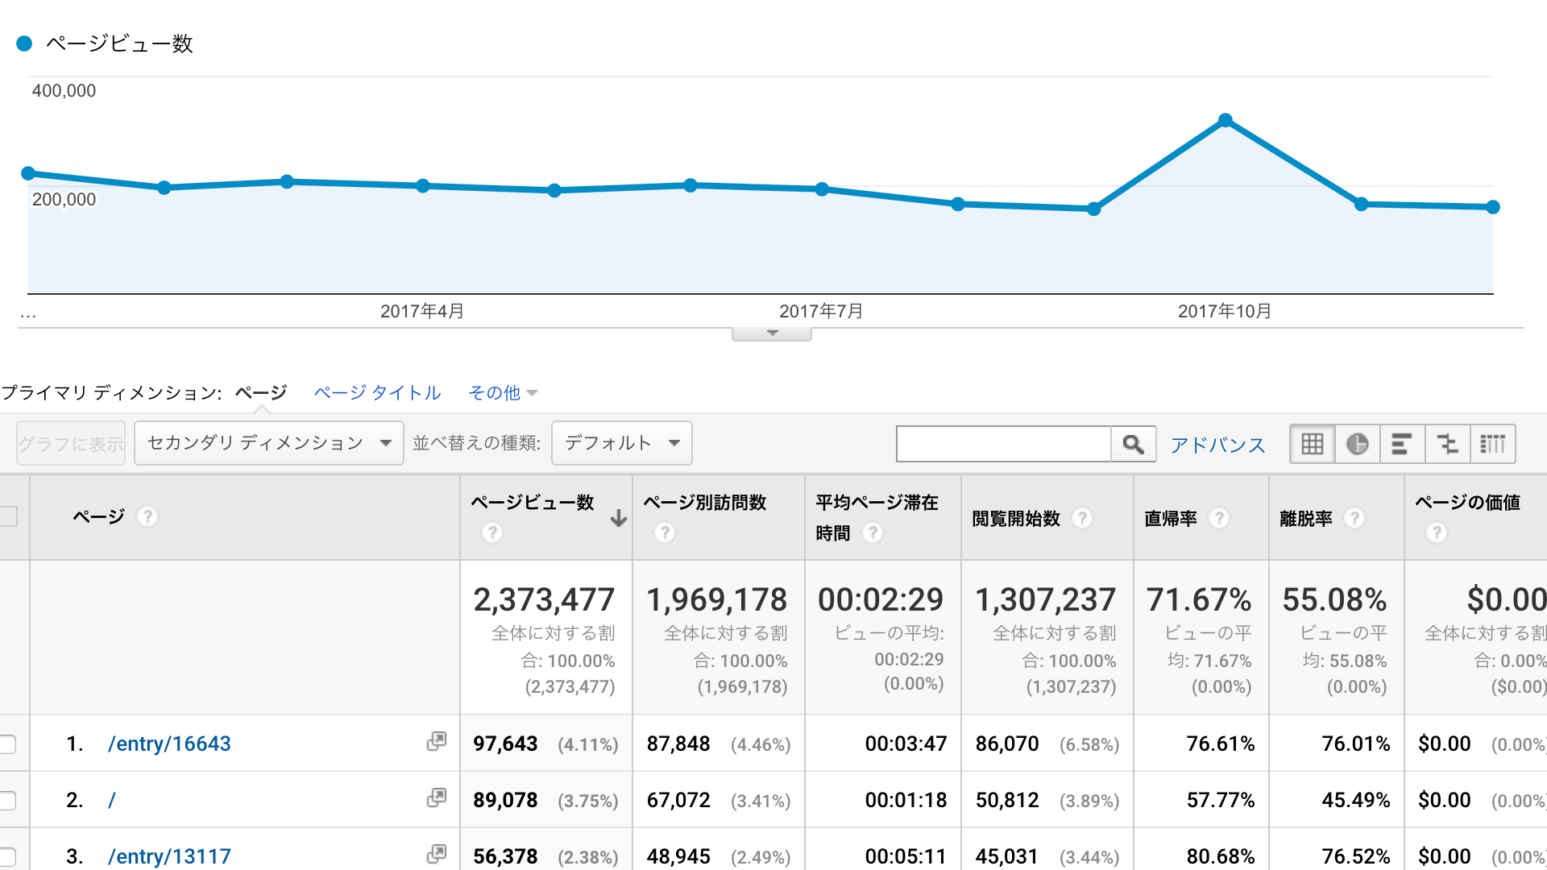Viewport: 1547px width, 870px height.
Task: Switch to pie chart view icon
Action: 1357,444
